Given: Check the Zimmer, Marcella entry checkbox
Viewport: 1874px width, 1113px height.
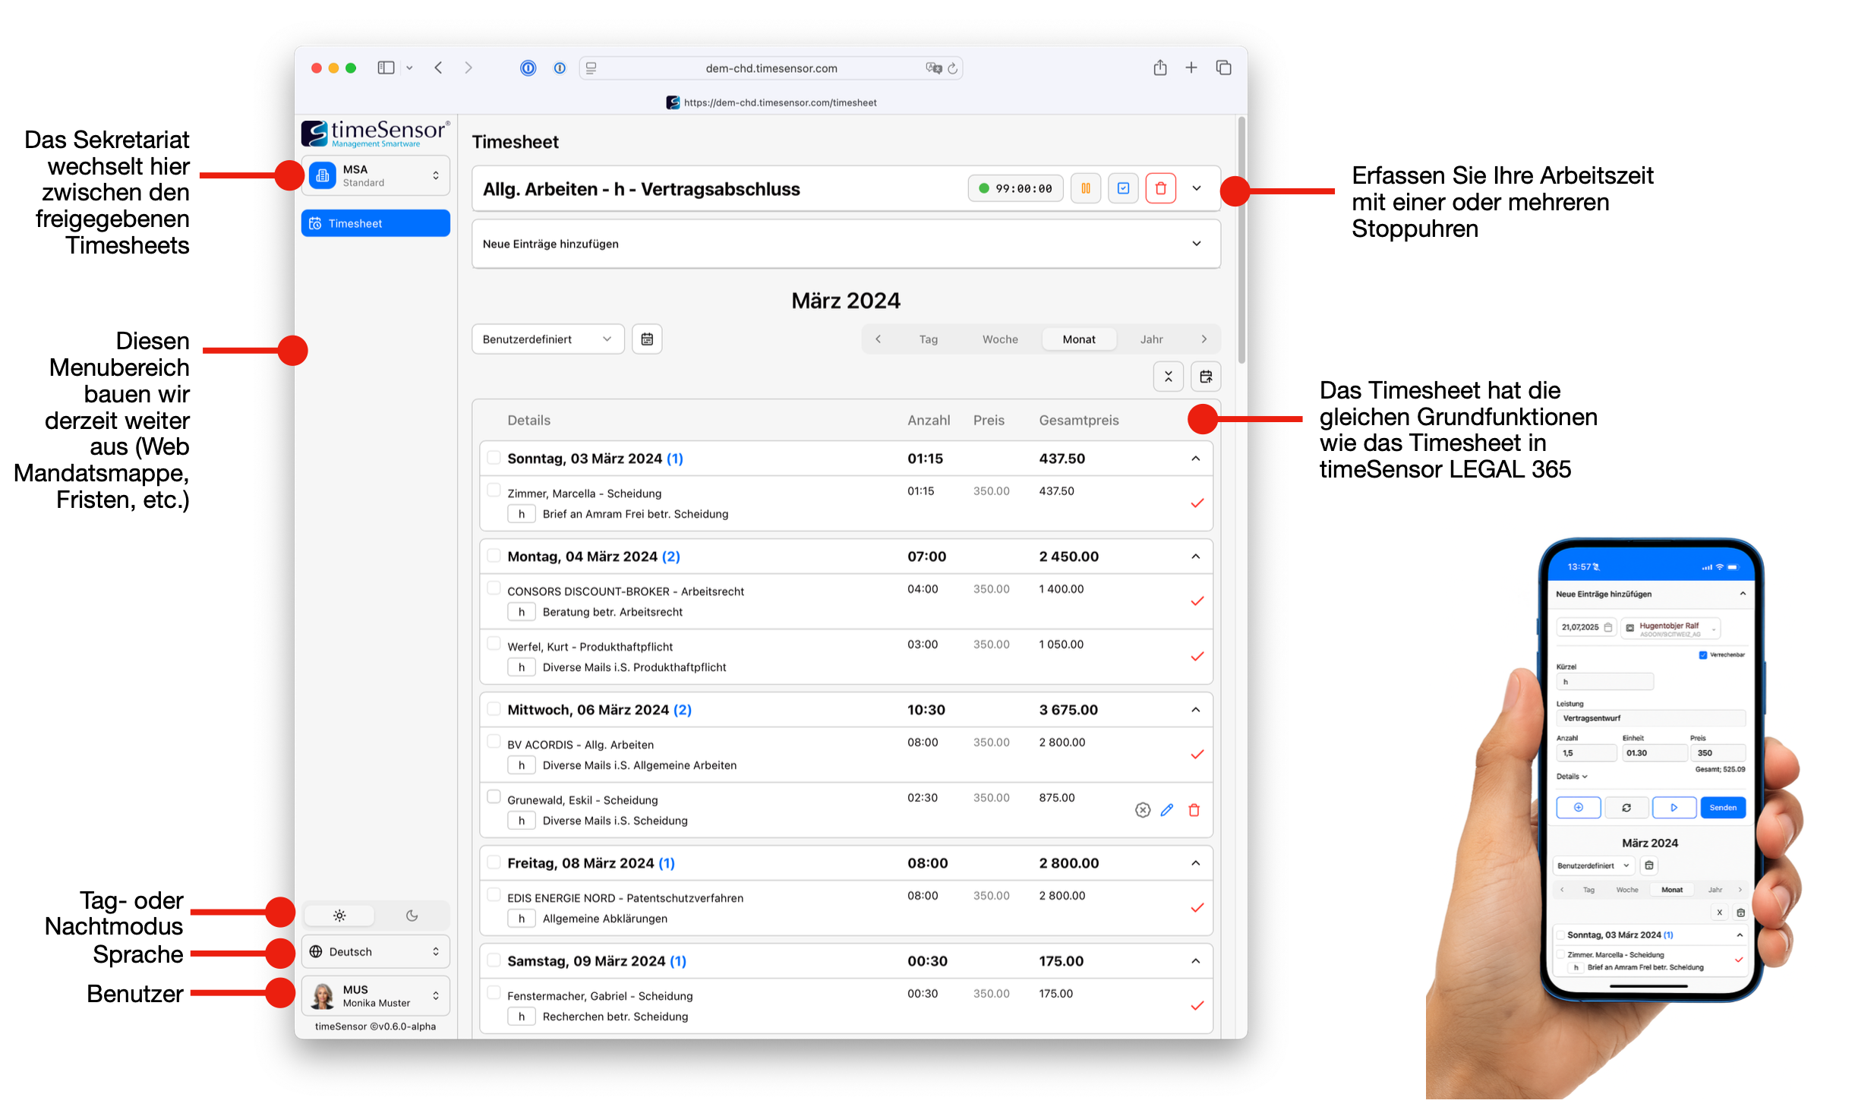Looking at the screenshot, I should (494, 490).
